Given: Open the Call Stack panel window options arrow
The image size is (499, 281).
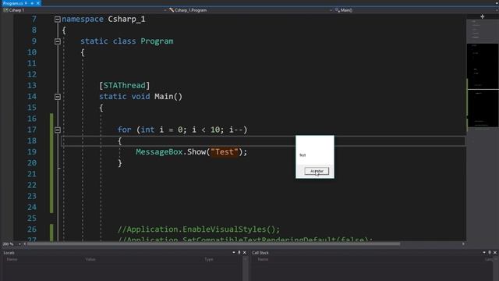Looking at the screenshot, I should [484, 252].
